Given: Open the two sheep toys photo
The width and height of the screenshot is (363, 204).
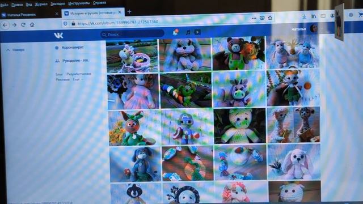Looking at the screenshot, I should 293,52.
